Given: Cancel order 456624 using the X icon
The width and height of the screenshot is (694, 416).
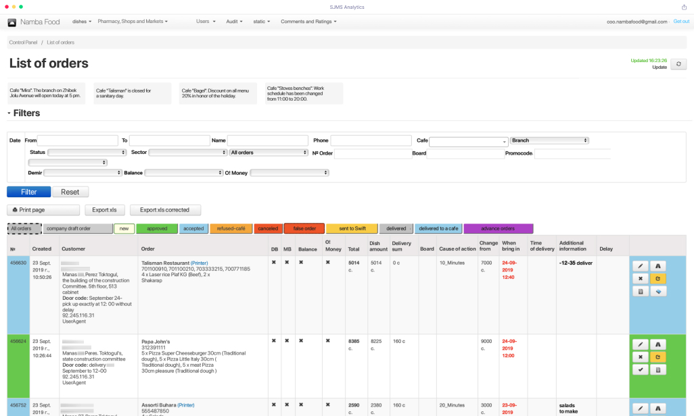Looking at the screenshot, I should click(x=641, y=357).
